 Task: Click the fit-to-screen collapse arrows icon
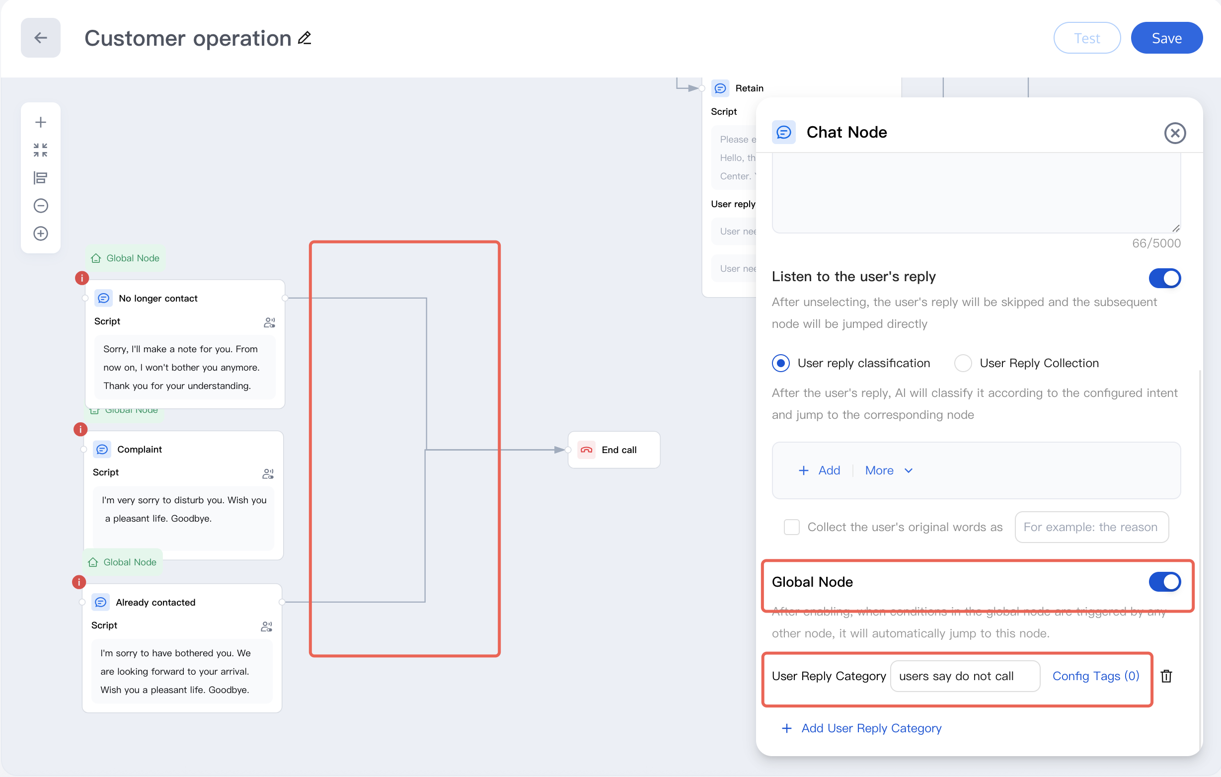(x=41, y=150)
